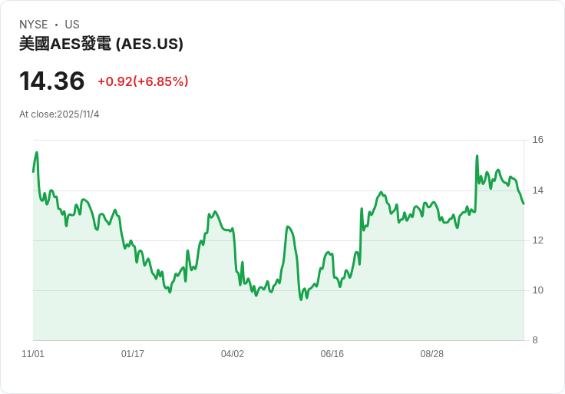Click the +0.92(+6.85%) price change

143,81
